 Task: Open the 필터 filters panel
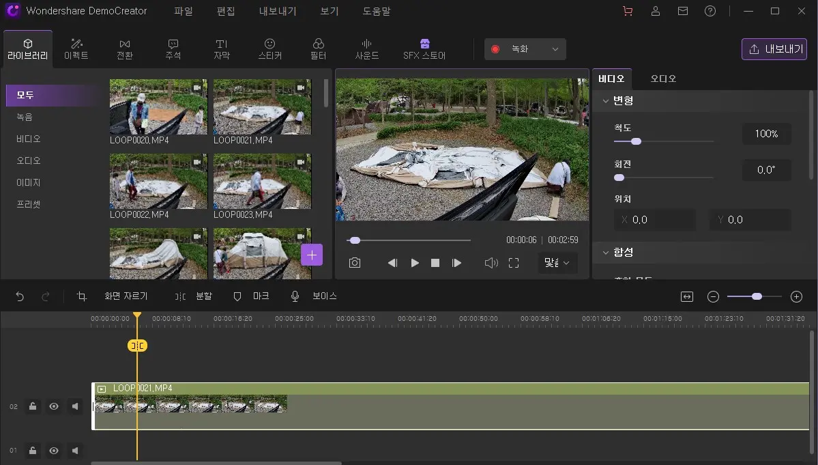point(318,49)
